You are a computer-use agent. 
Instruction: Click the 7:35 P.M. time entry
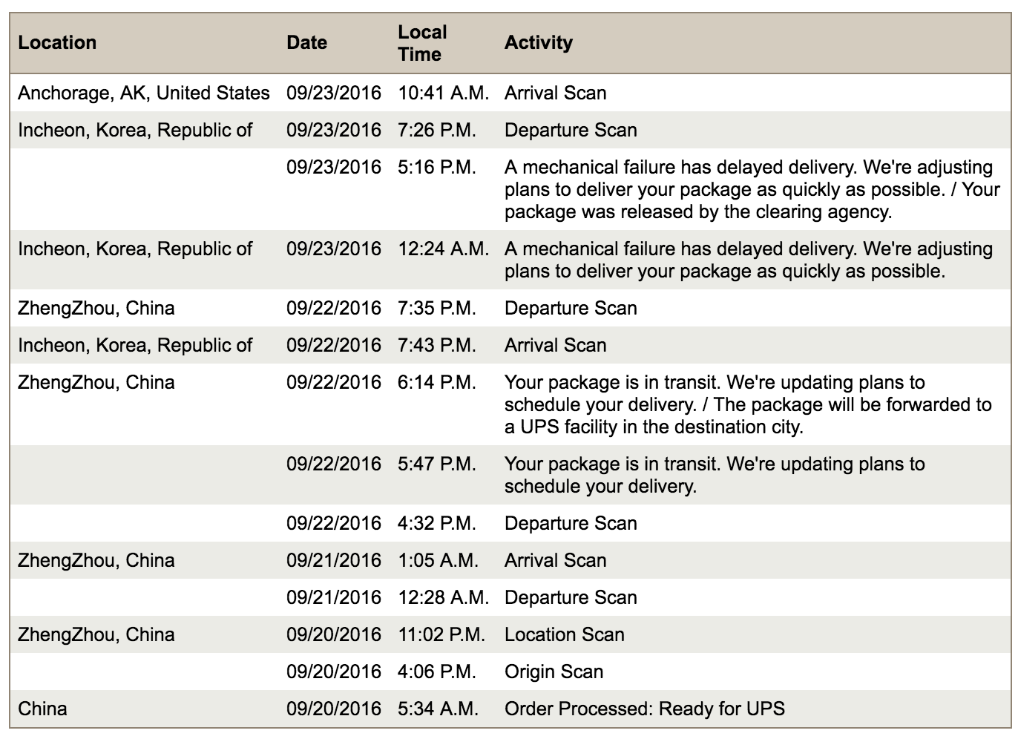437,308
